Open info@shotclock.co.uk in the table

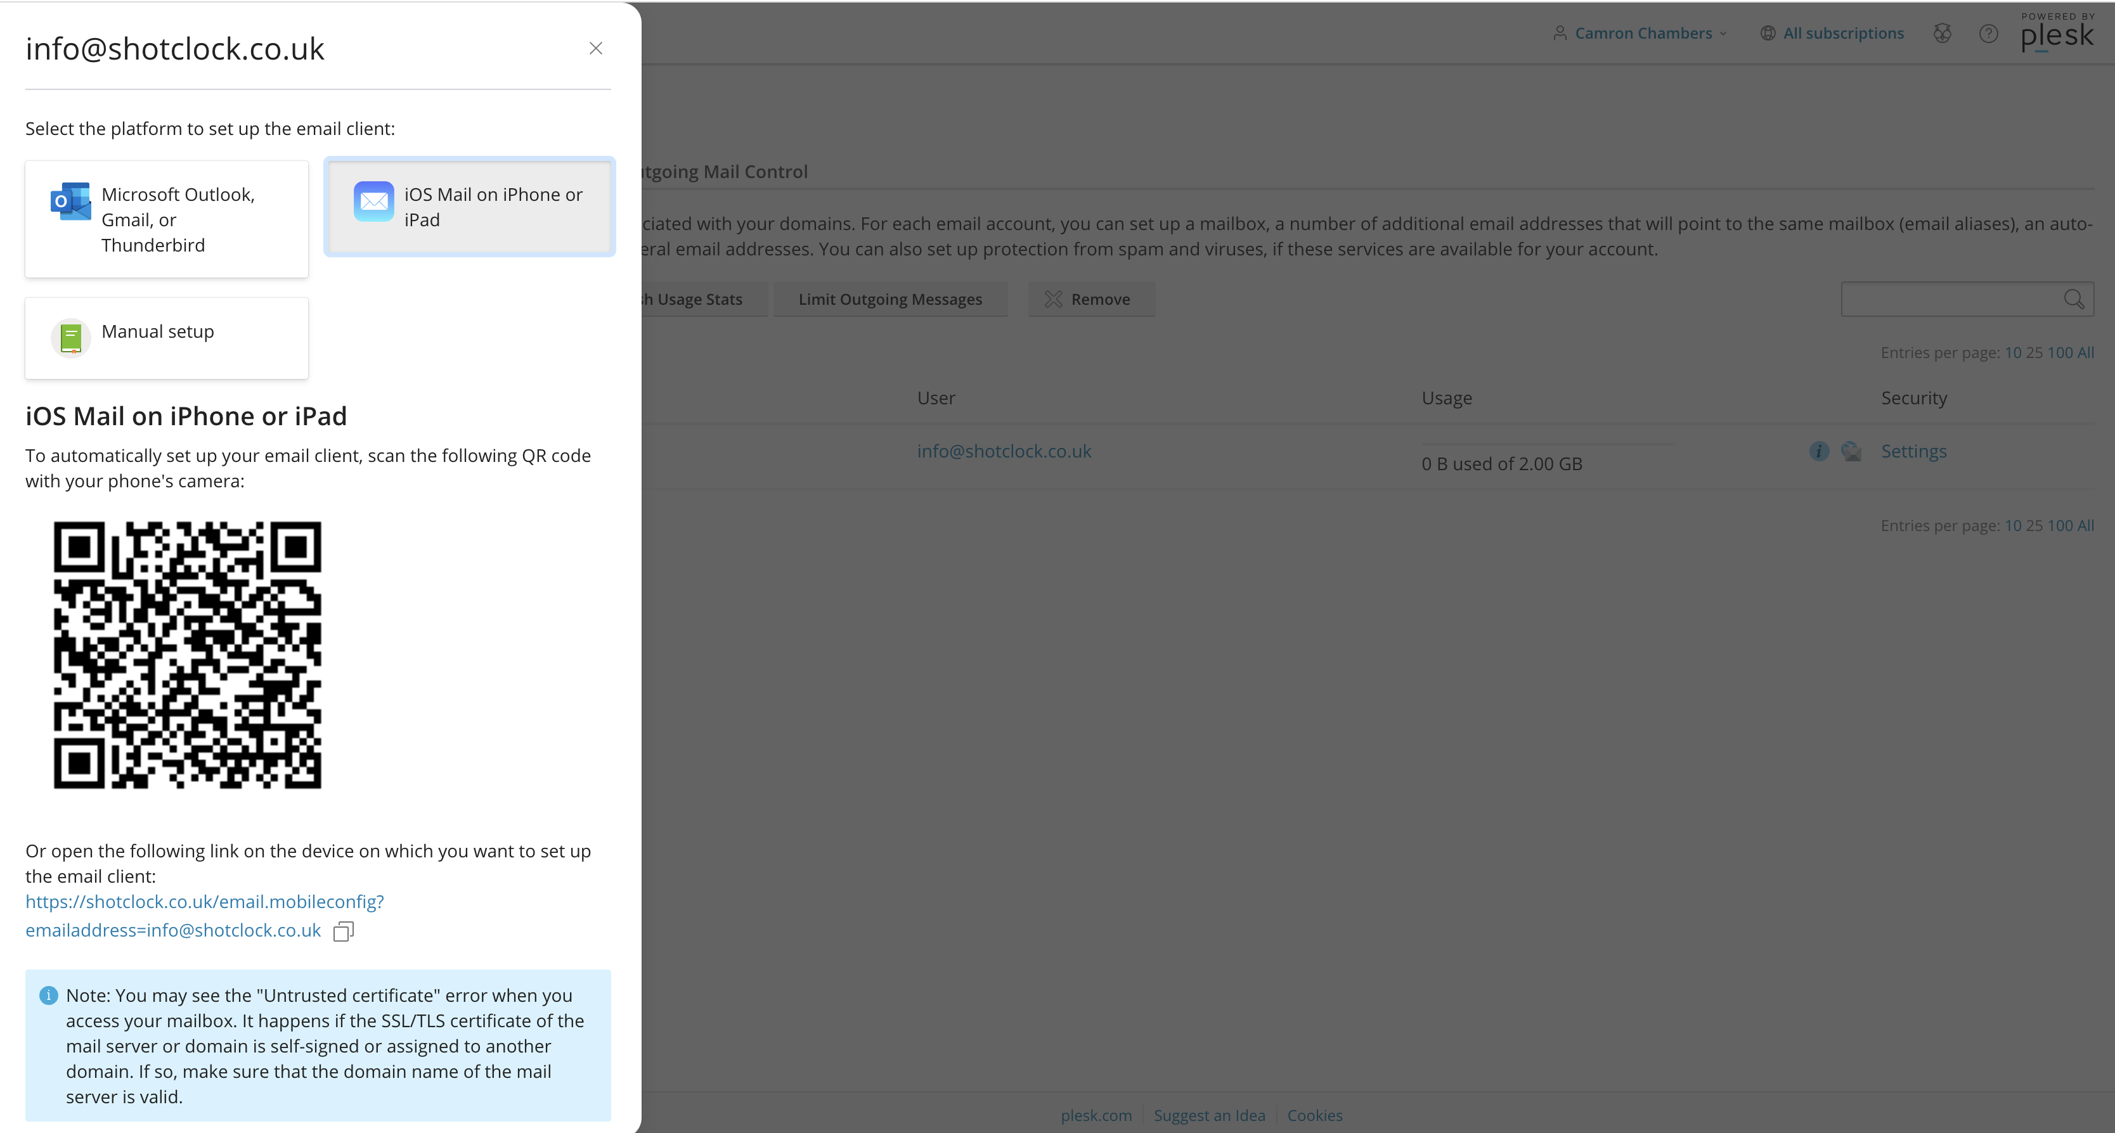pyautogui.click(x=1004, y=451)
